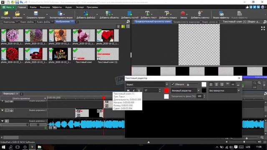The height and width of the screenshot is (150, 267).
Task: Toggle visibility of Видео дорожка 2
Action: pyautogui.click(x=7, y=110)
